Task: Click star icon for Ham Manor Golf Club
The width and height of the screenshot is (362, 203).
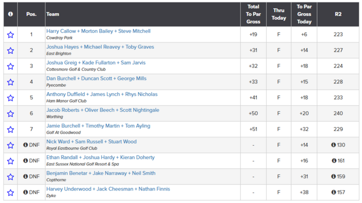Action: click(10, 98)
